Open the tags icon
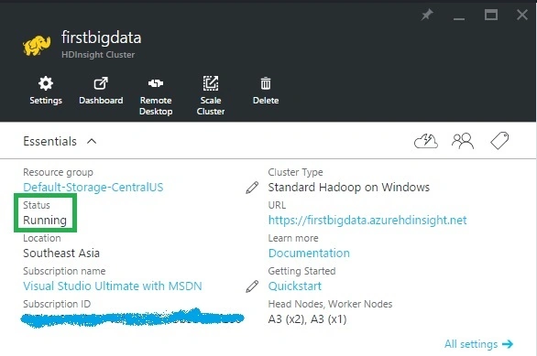 click(499, 141)
